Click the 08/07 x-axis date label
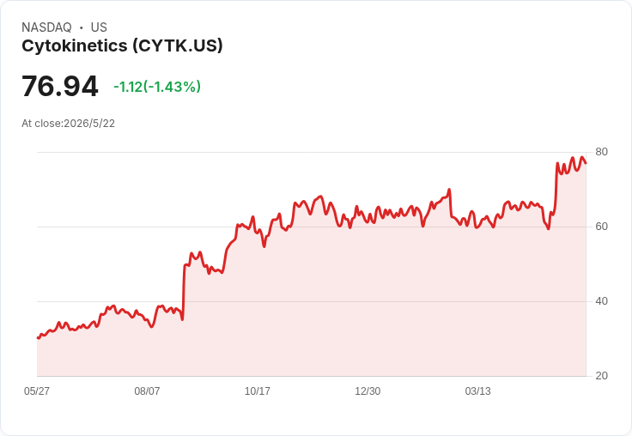Screen dimensions: 632x436 147,391
